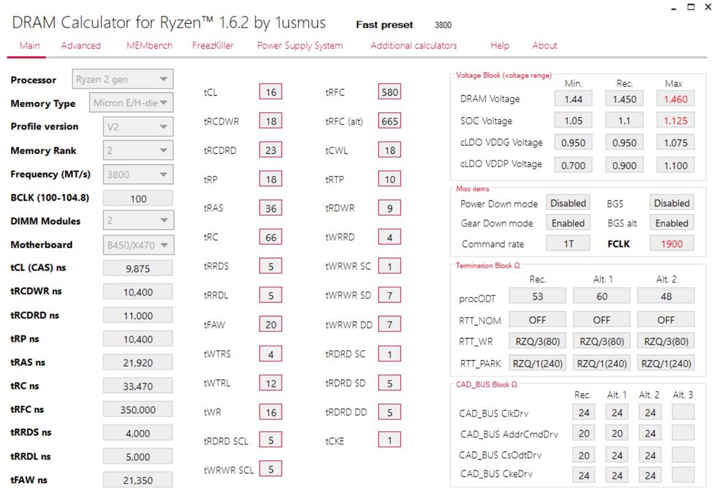This screenshot has height=493, width=721.
Task: Select the DRAM Voltage Min value 1.44
Action: tap(573, 99)
